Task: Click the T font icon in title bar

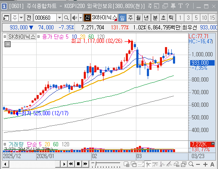Action: (x=181, y=6)
